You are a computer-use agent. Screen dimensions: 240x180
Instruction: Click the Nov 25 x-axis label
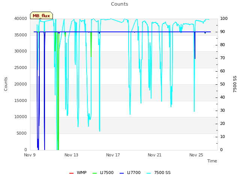click(x=196, y=155)
